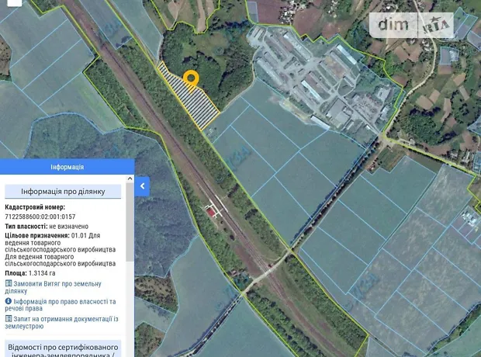Click the partially visible white button at top-left
481x357 pixels.
[14, 4]
